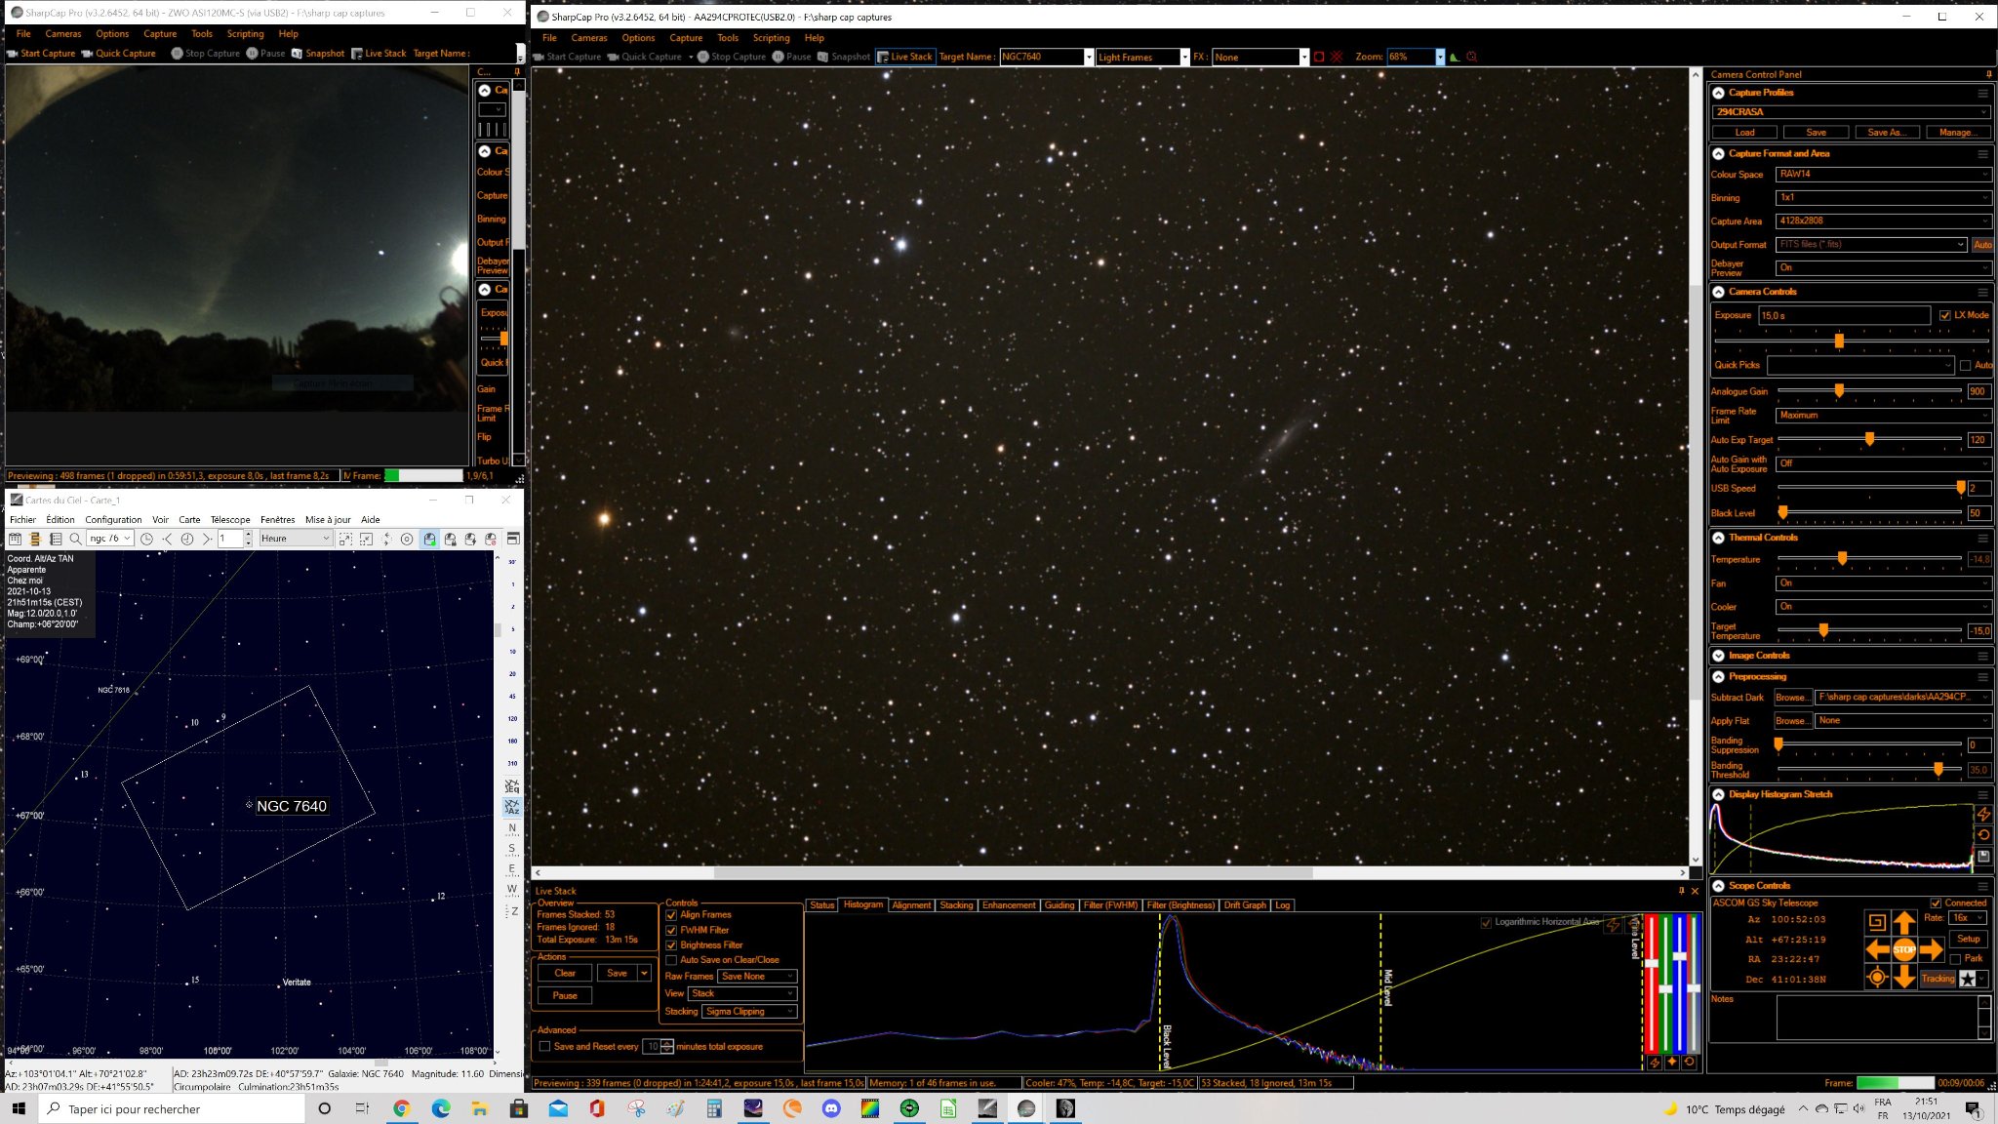Viewport: 1998px width, 1124px height.
Task: Click the orange STOP button in Scope Controls
Action: click(1903, 949)
